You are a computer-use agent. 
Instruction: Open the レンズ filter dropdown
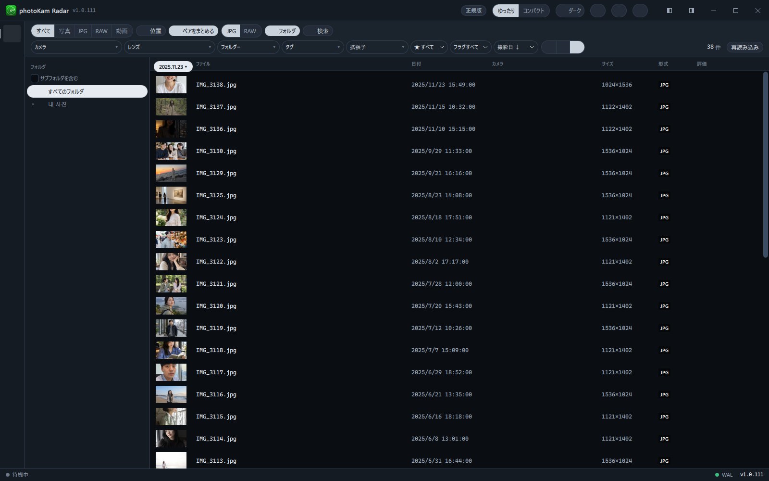click(169, 47)
